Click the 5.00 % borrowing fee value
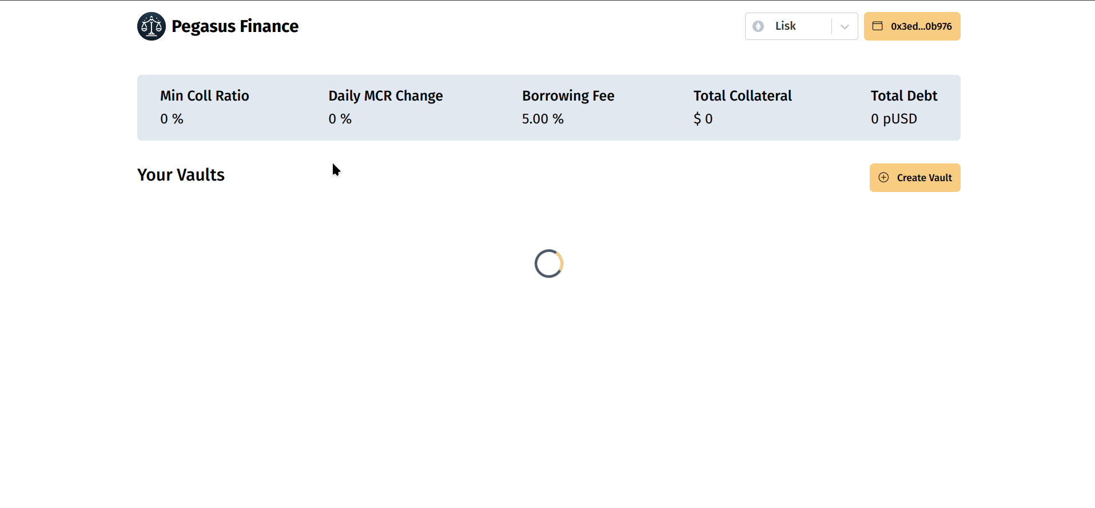 click(x=543, y=119)
